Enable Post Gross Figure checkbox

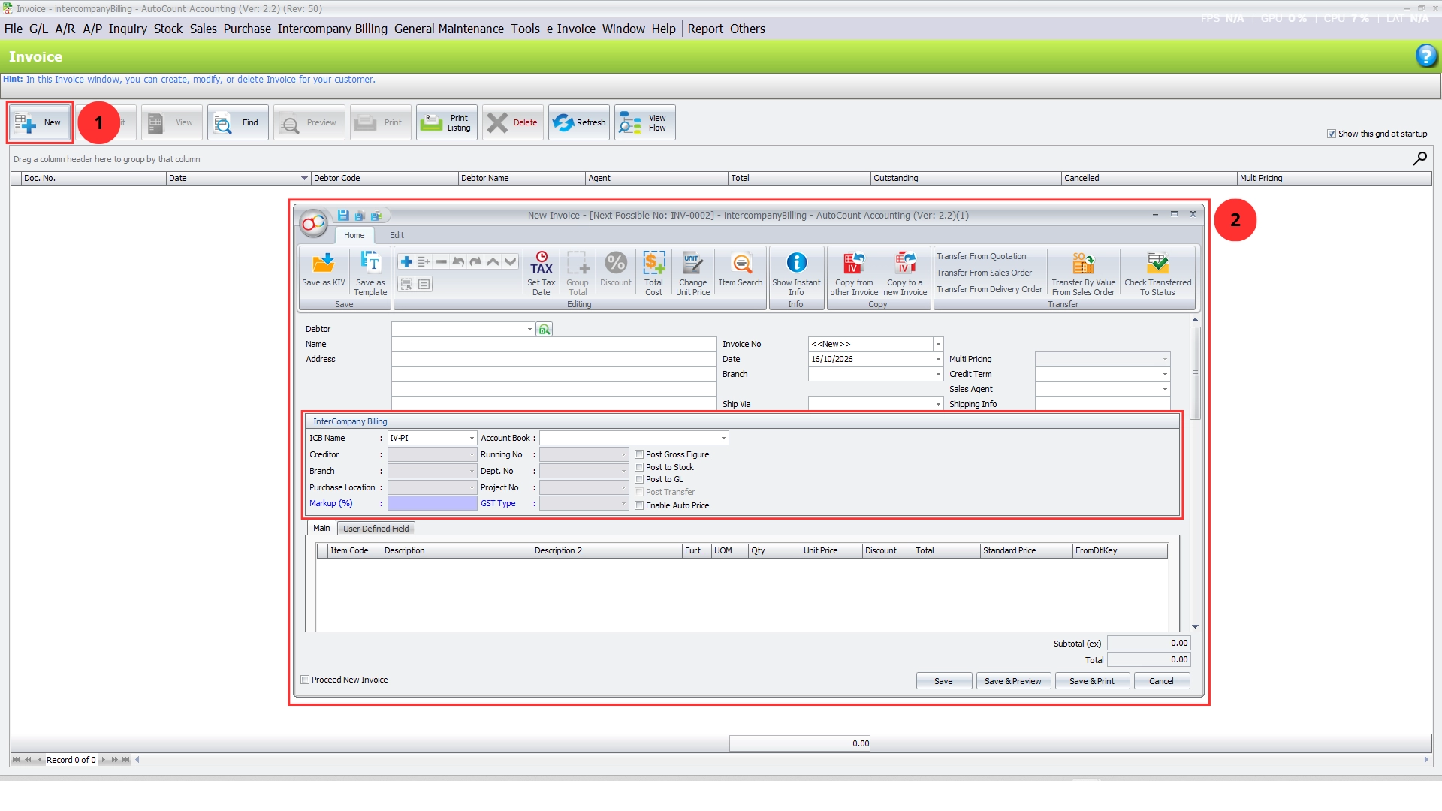pyautogui.click(x=639, y=454)
